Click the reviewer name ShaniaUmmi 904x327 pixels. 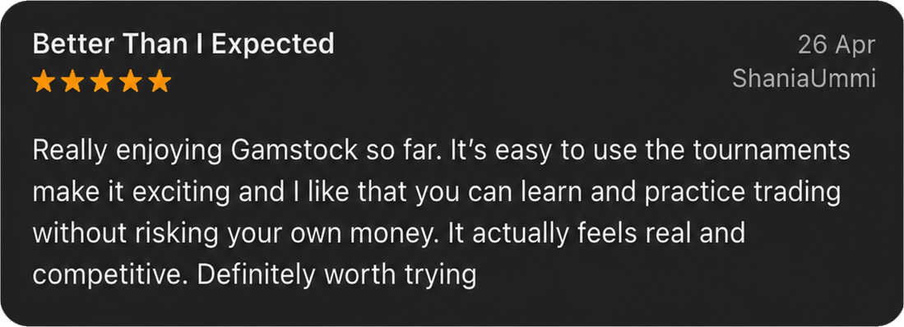coord(804,79)
